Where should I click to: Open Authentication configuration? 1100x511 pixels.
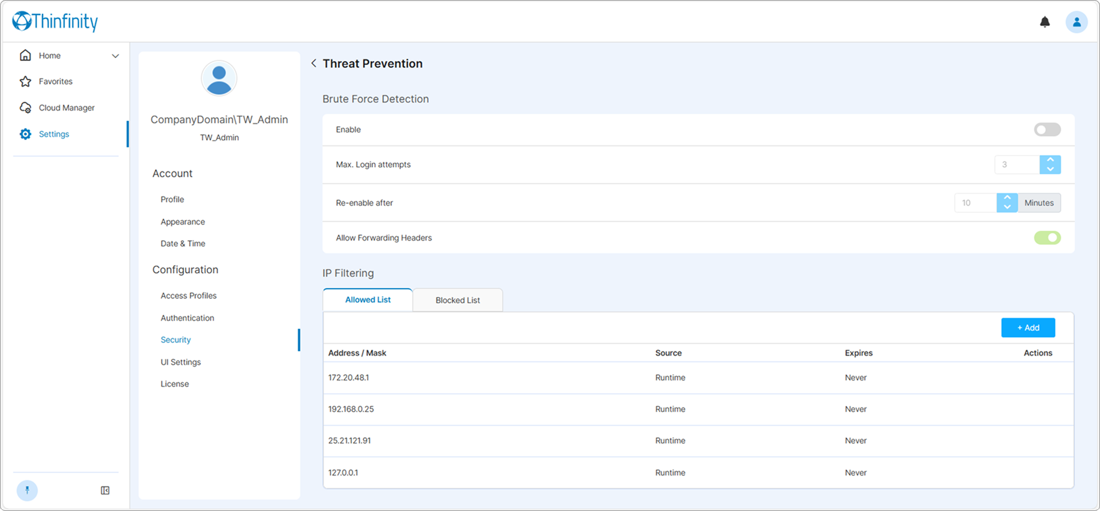187,318
